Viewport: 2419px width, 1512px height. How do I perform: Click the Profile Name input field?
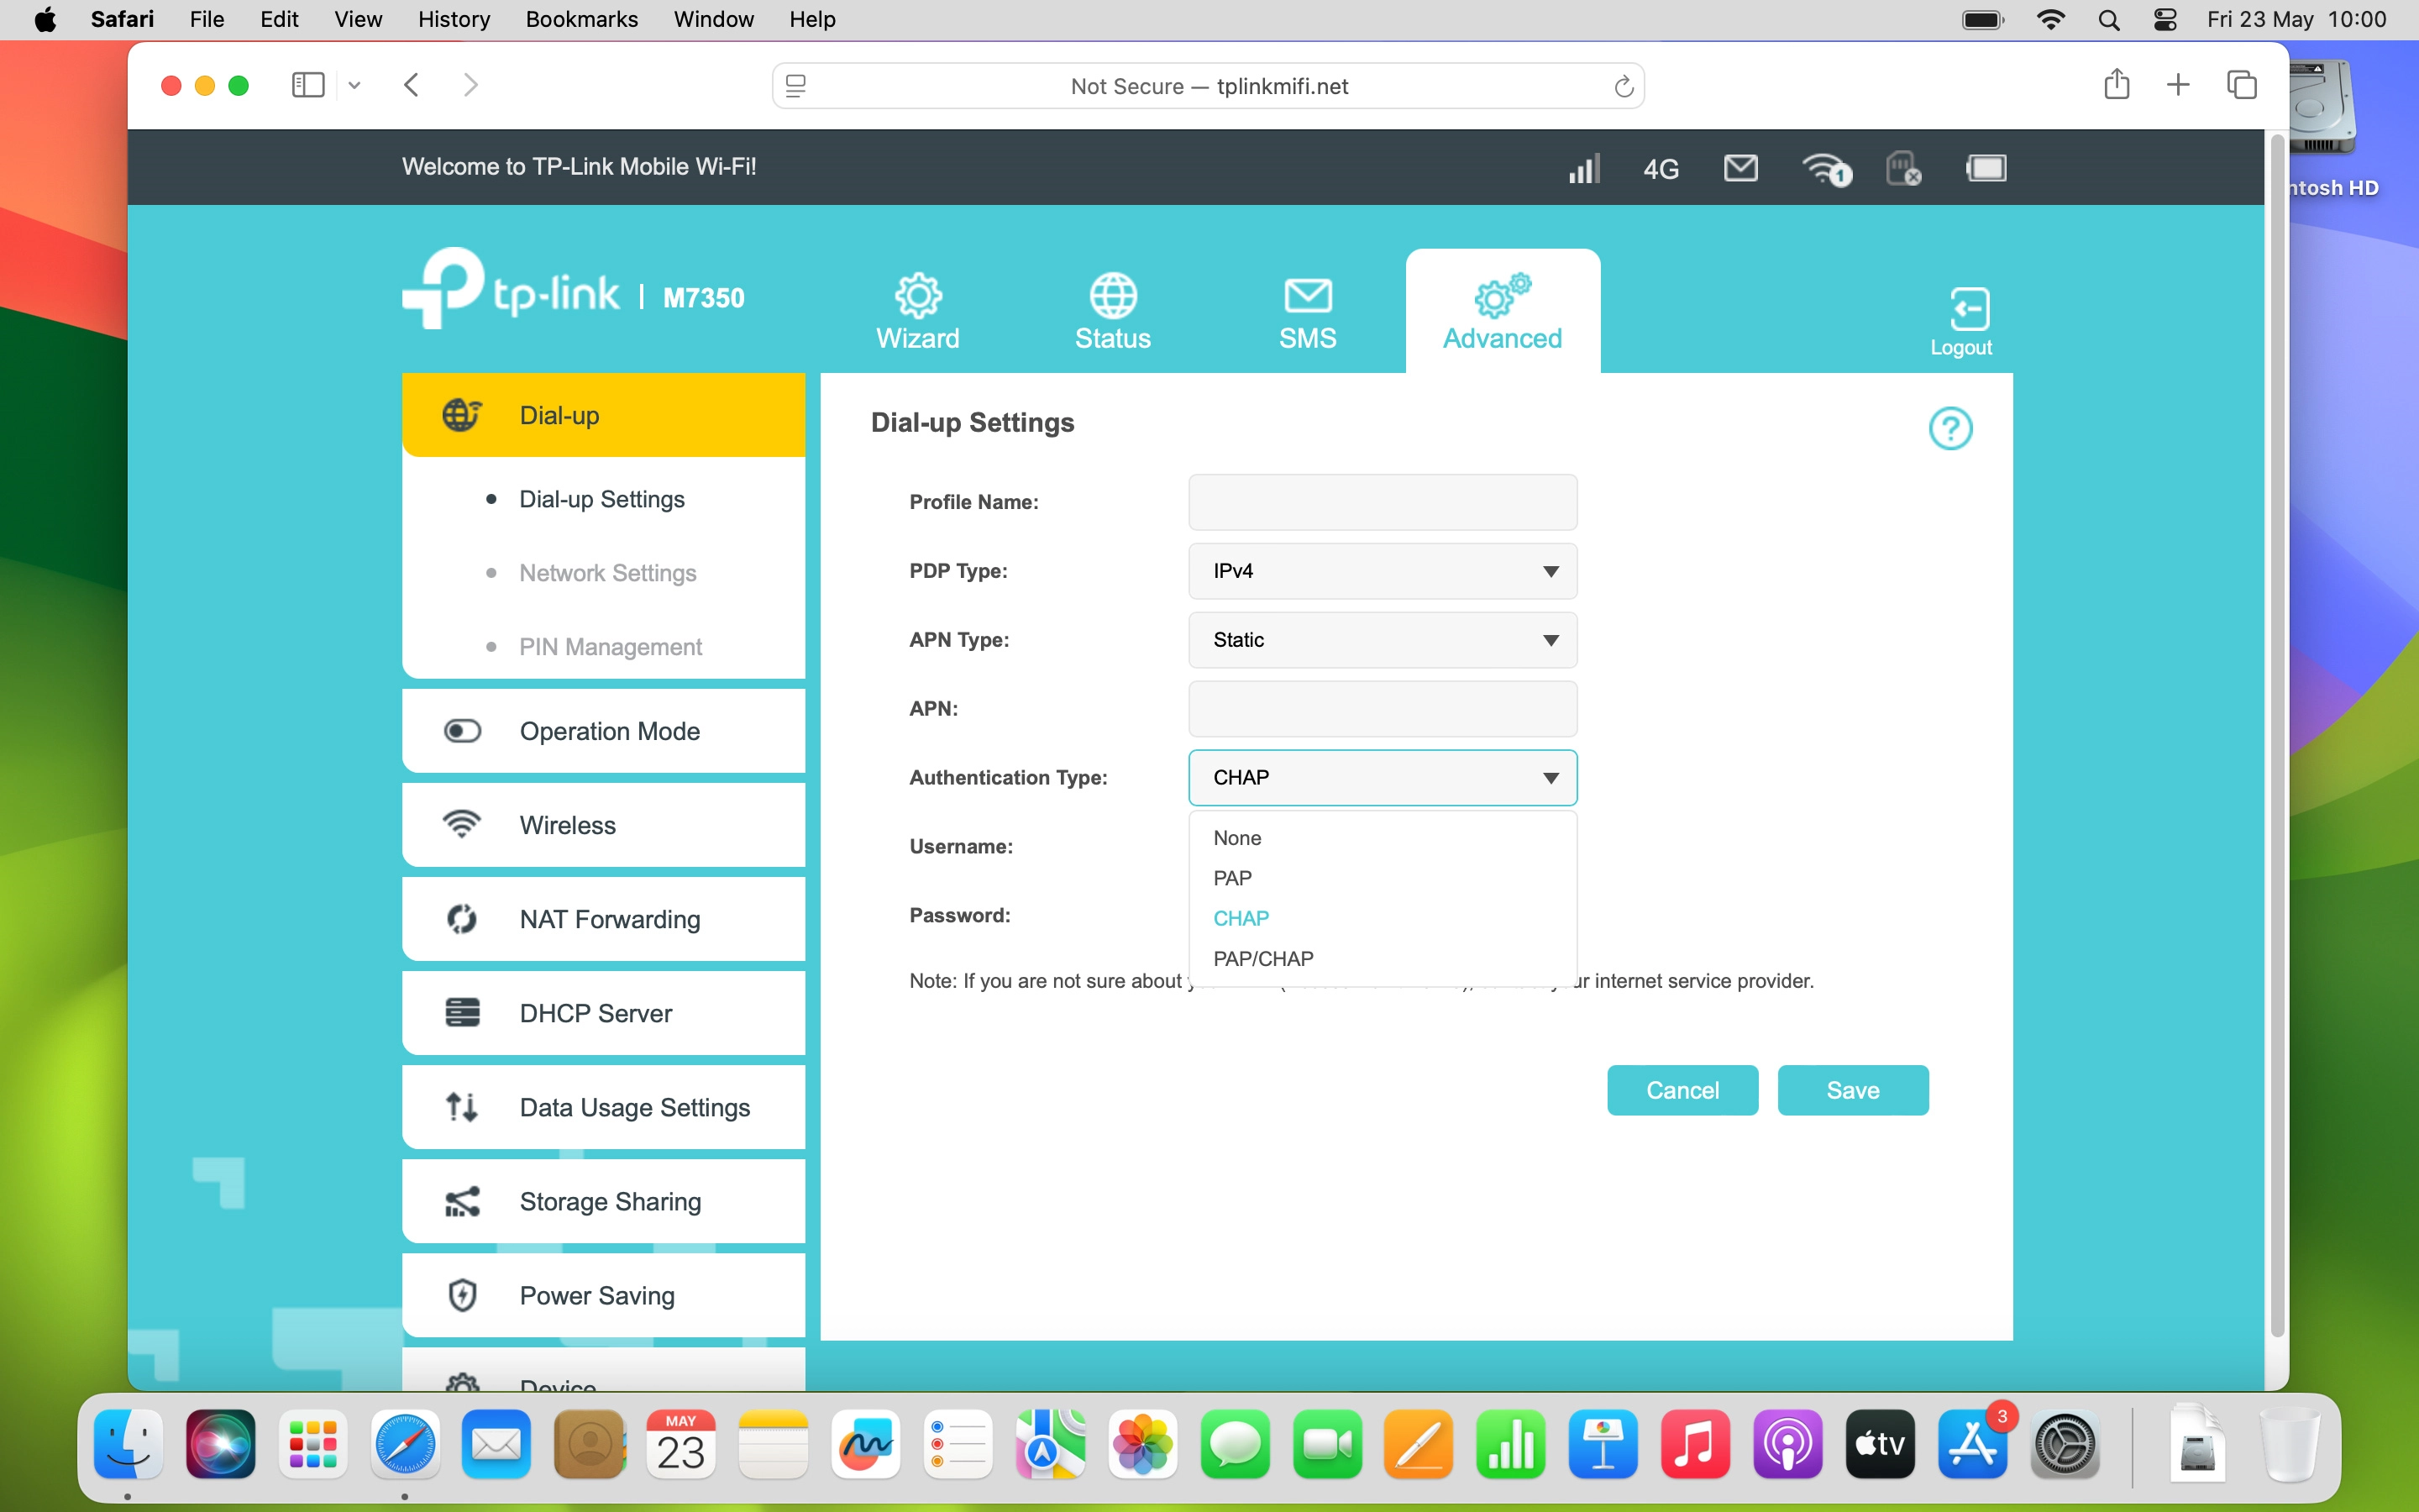click(1383, 502)
